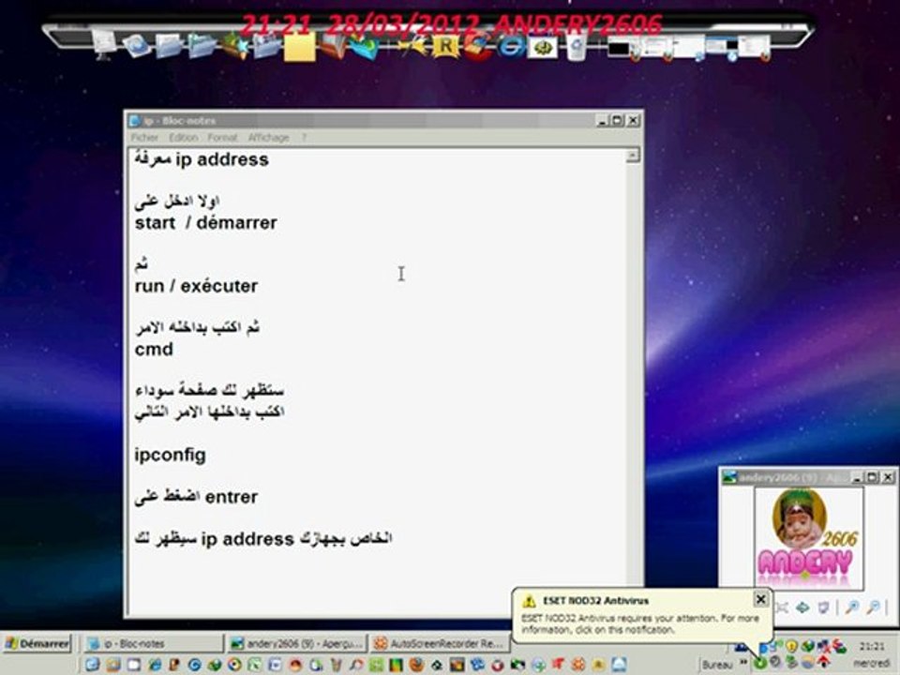Click the last quick launch icon in the taskbar
The height and width of the screenshot is (675, 900).
click(x=619, y=665)
